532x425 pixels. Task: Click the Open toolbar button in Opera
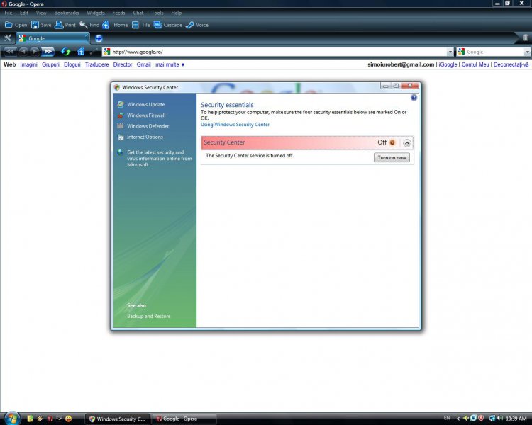16,25
